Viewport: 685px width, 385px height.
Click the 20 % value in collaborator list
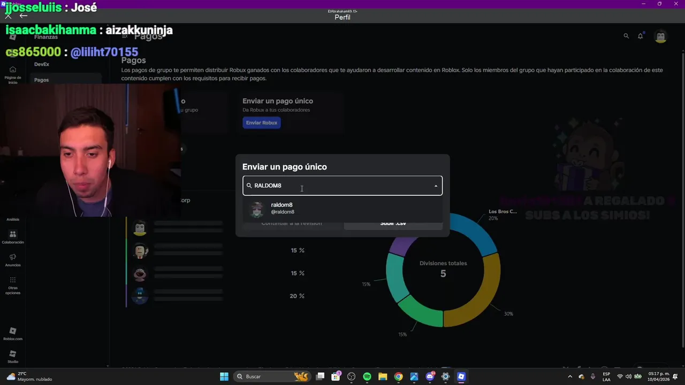297,296
